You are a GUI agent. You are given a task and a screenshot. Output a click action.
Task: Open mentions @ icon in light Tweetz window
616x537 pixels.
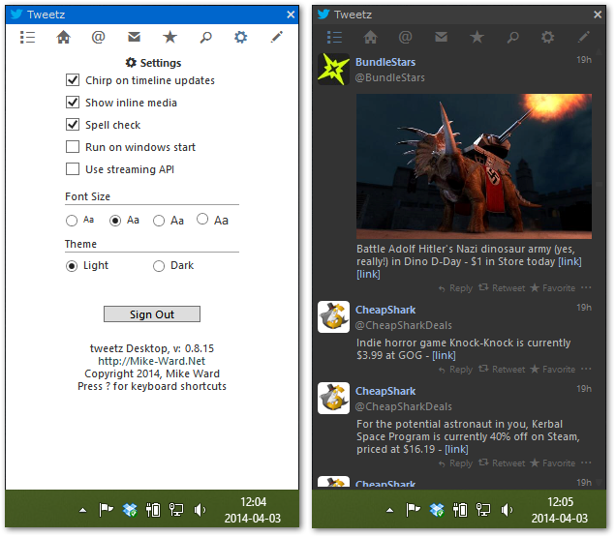pyautogui.click(x=98, y=38)
